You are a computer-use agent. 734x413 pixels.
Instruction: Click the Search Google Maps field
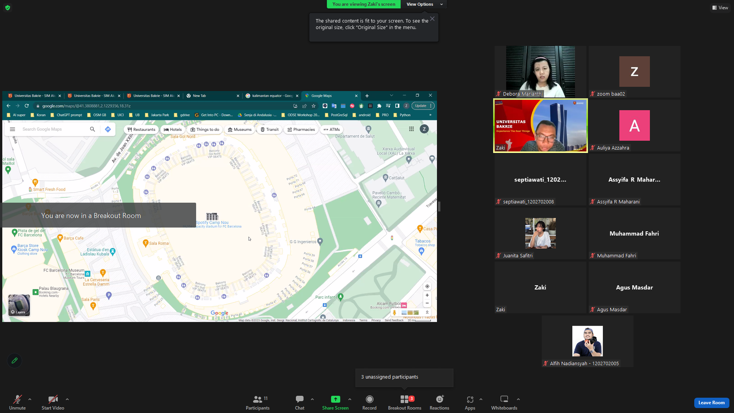tap(54, 129)
